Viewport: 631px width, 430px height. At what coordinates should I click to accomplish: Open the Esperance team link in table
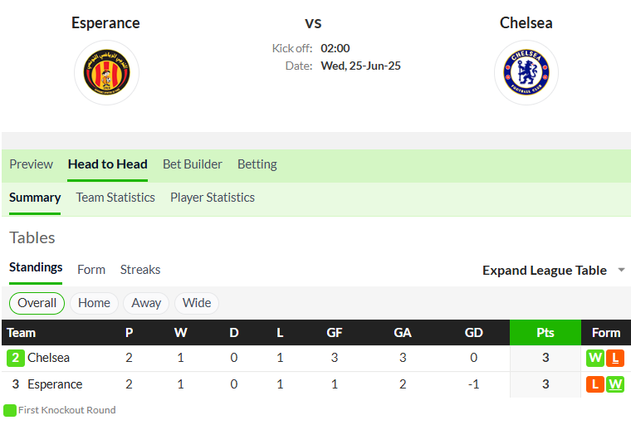[55, 384]
